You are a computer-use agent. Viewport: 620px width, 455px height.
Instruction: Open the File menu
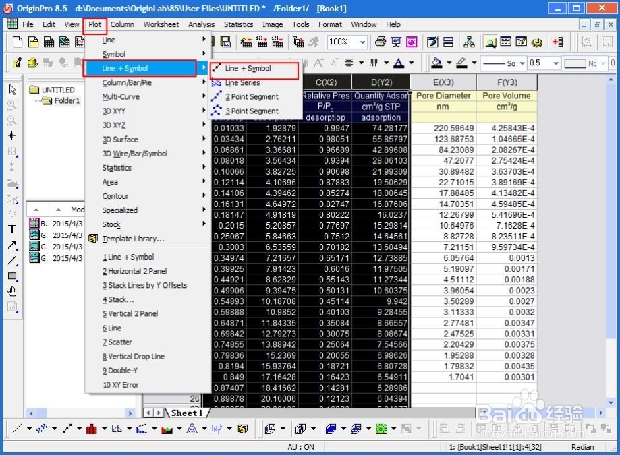[x=28, y=24]
